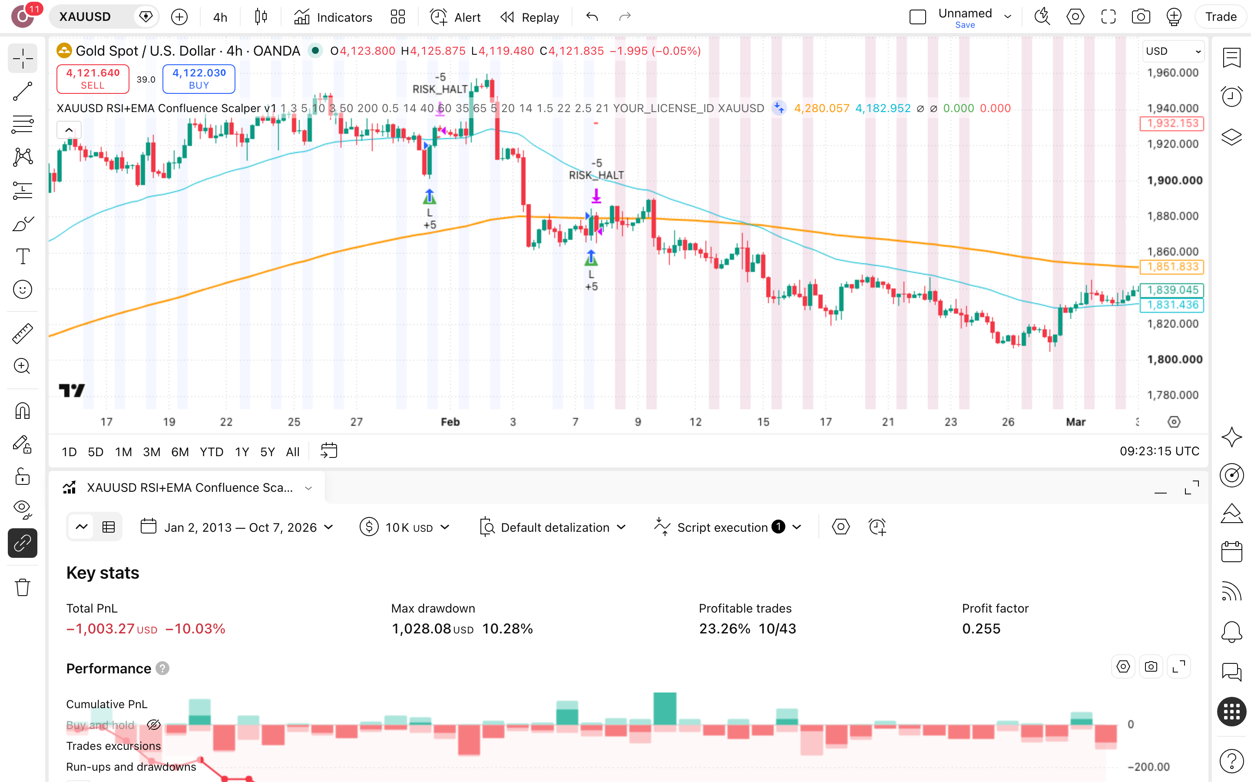
Task: Open the patterns drawing tool
Action: click(22, 157)
